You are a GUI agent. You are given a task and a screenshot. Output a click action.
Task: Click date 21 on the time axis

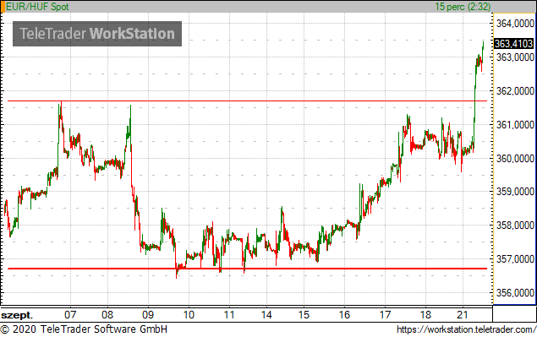[463, 314]
